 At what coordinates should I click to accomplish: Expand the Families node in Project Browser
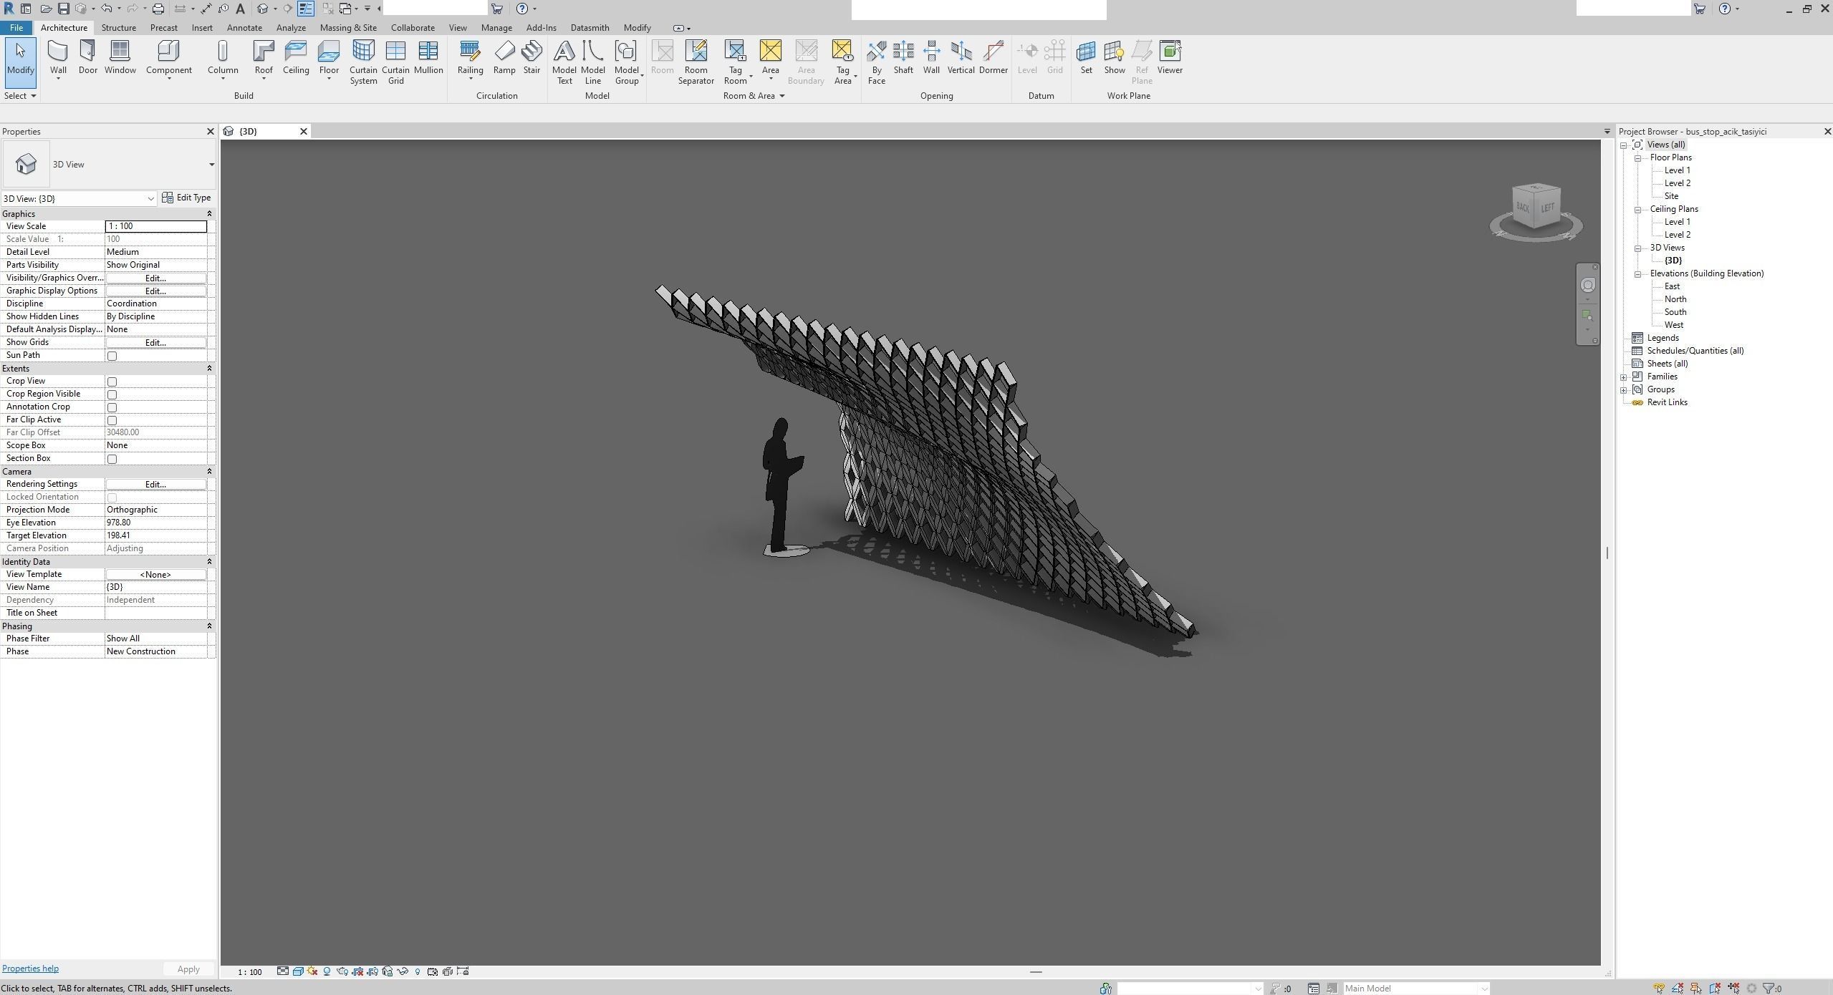click(1623, 376)
